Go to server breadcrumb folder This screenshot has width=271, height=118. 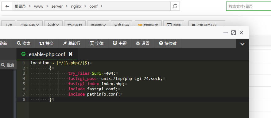(x=57, y=6)
